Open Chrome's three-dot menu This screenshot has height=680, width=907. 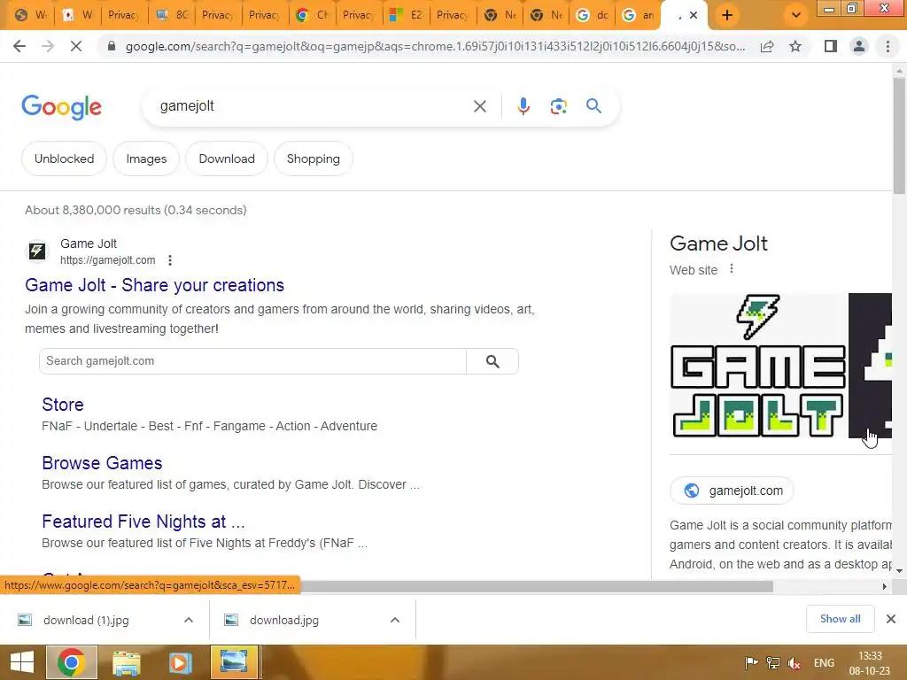coord(888,46)
